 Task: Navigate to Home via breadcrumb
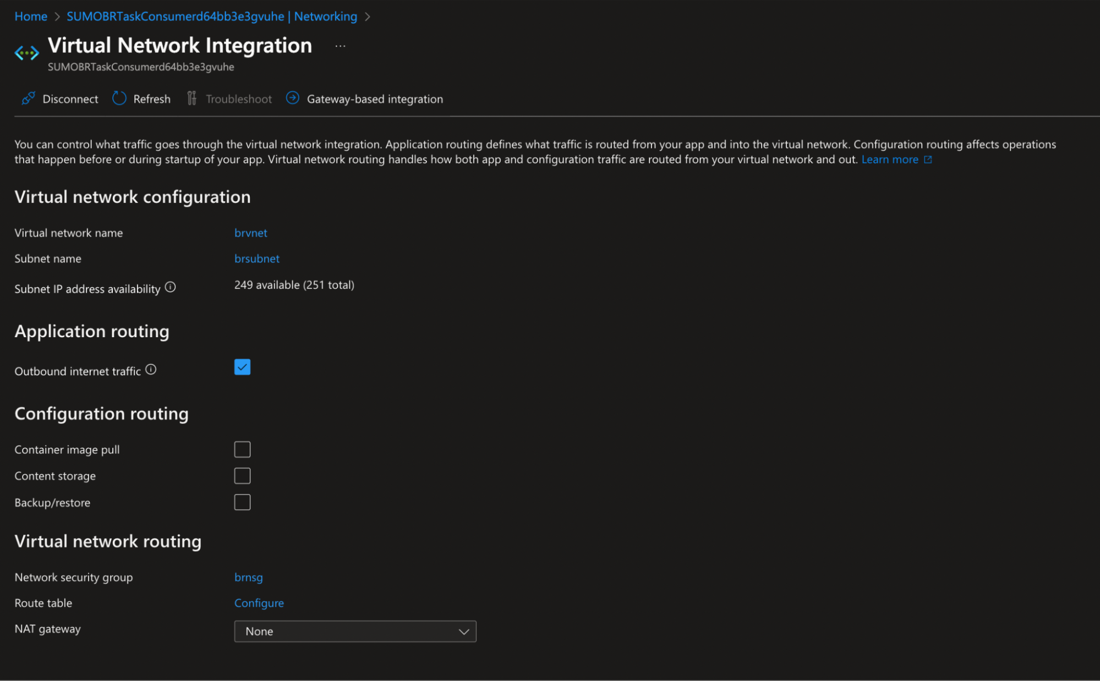[x=30, y=16]
